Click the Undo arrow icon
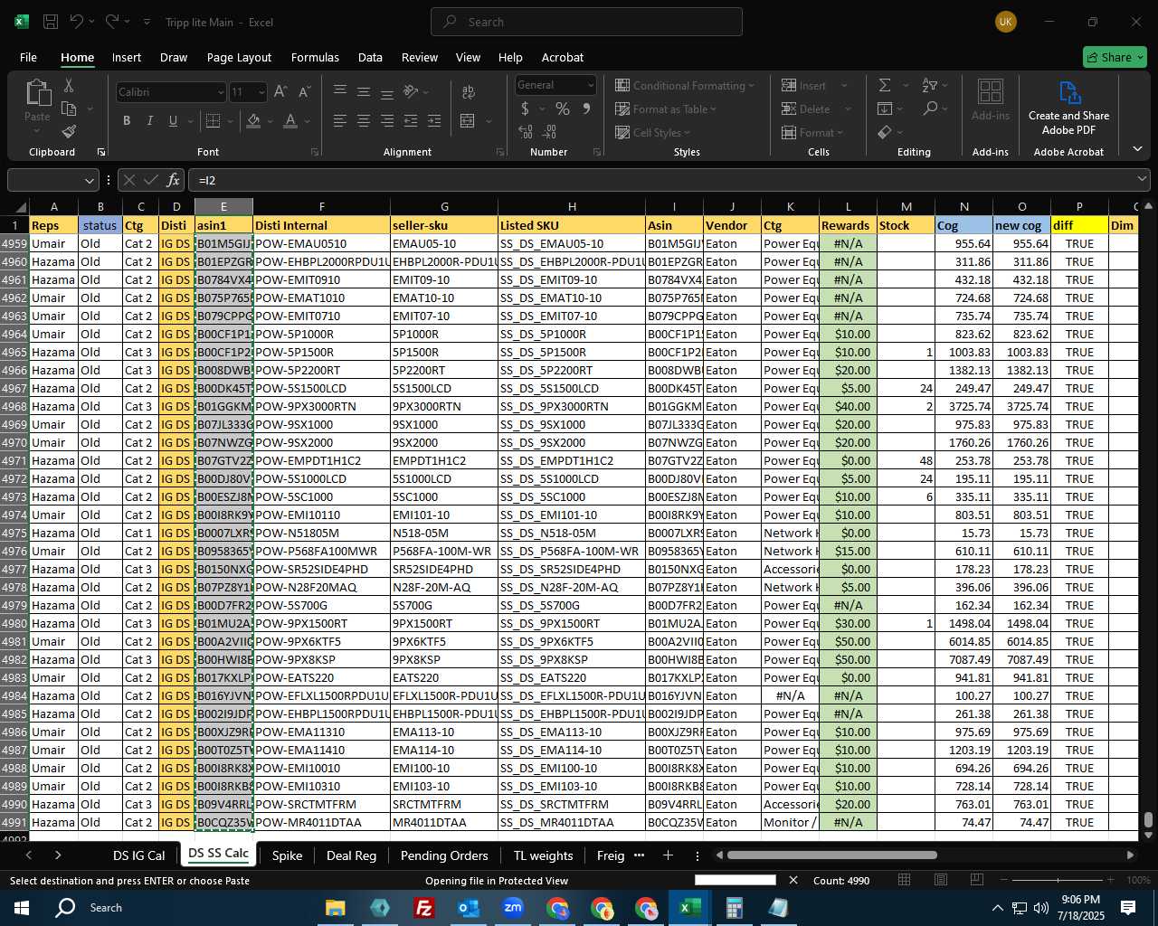Screen dimensions: 1158x926 pyautogui.click(x=77, y=22)
